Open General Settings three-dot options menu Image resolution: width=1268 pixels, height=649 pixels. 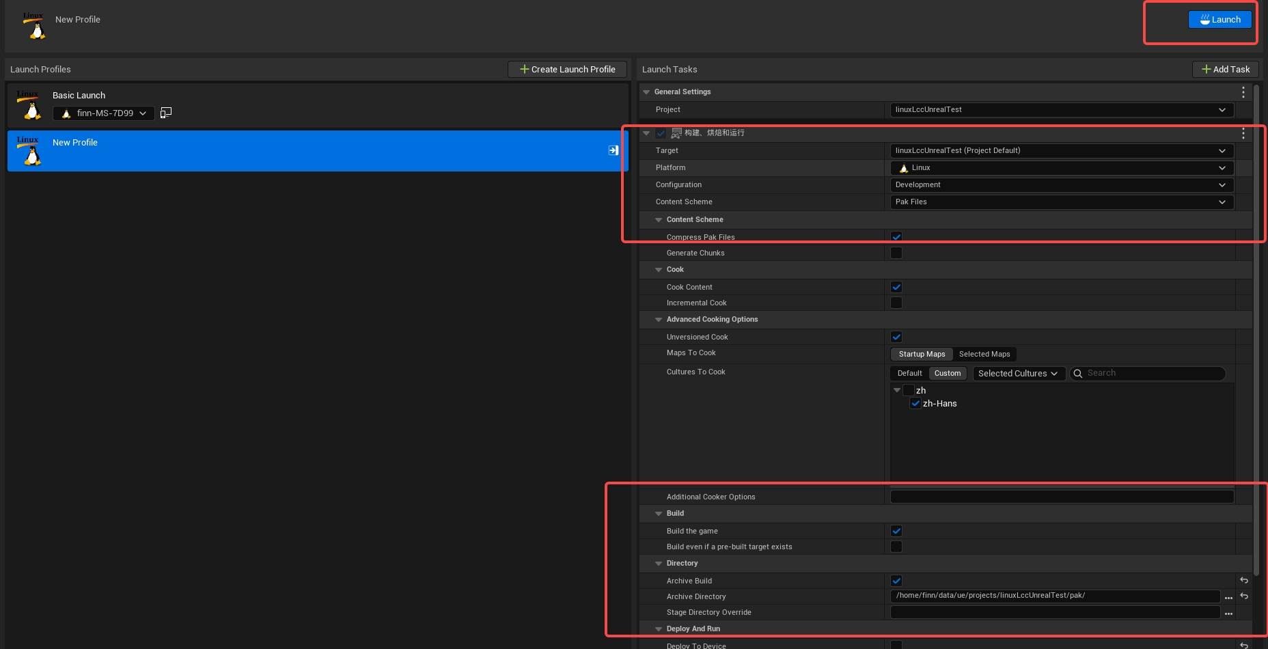1243,92
